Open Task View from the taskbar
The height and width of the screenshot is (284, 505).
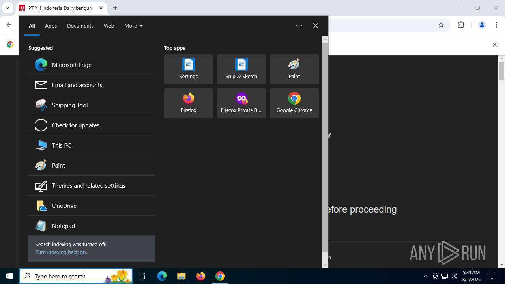point(142,276)
